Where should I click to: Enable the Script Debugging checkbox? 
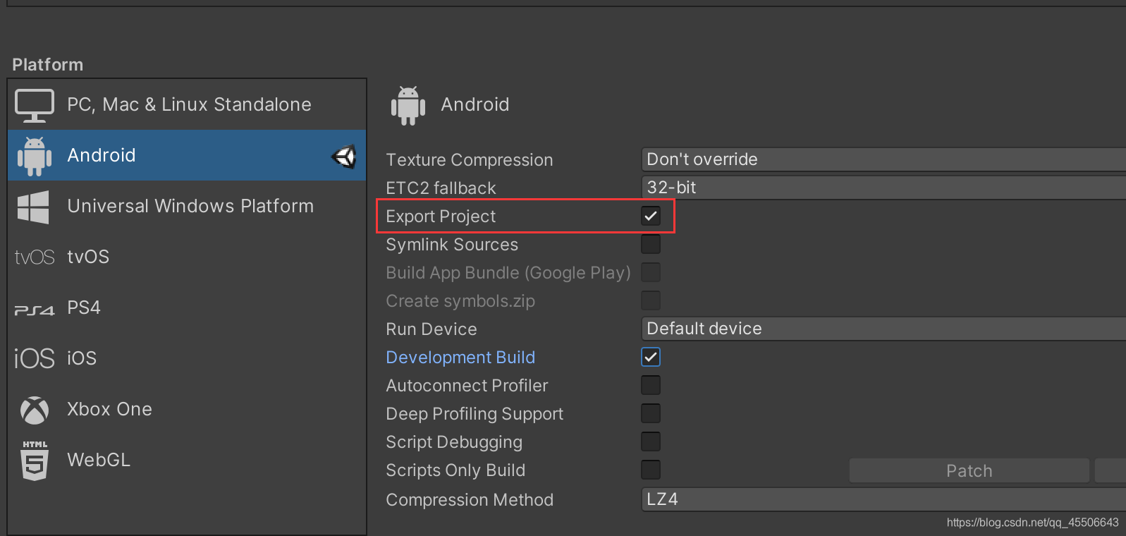pos(651,441)
